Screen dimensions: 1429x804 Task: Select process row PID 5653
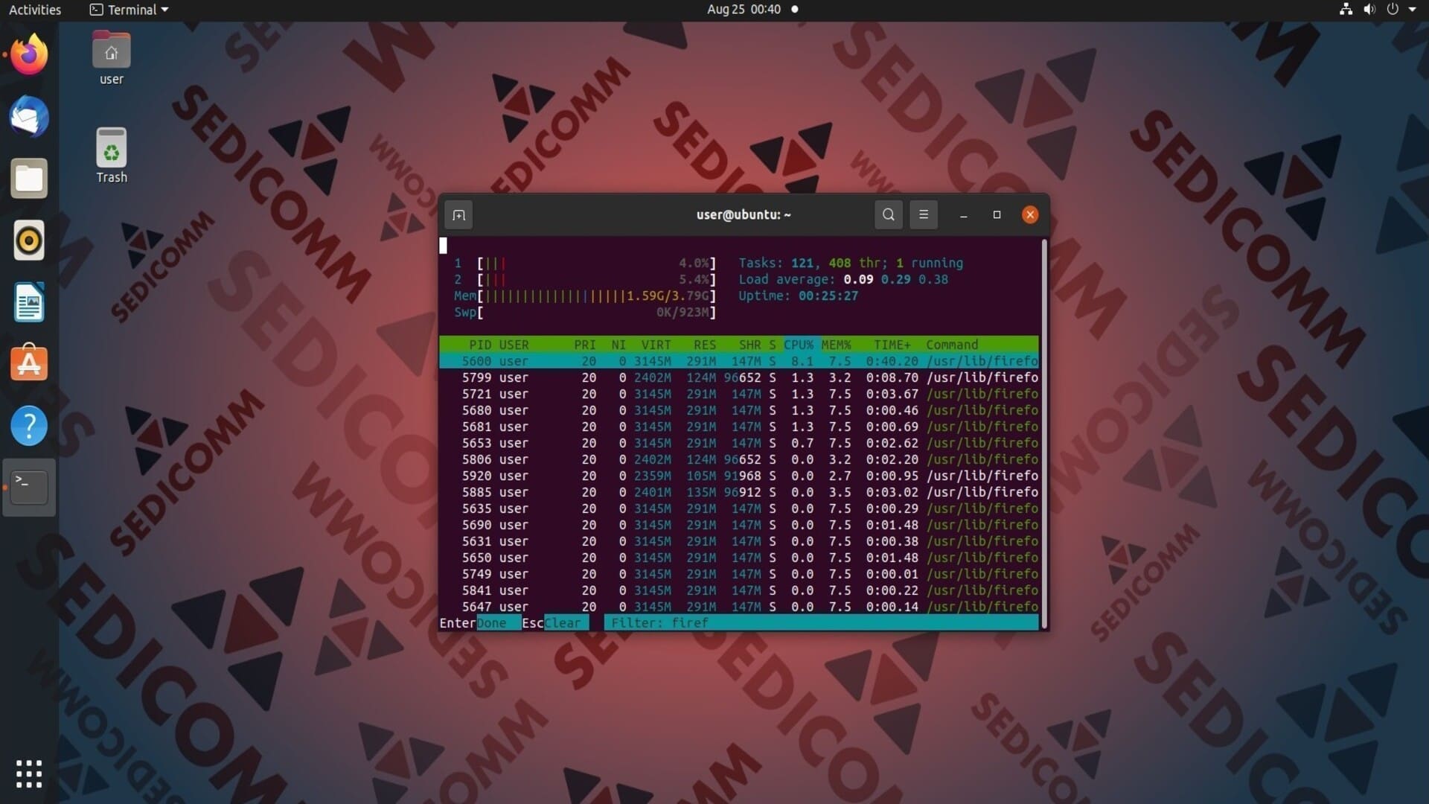tap(739, 443)
